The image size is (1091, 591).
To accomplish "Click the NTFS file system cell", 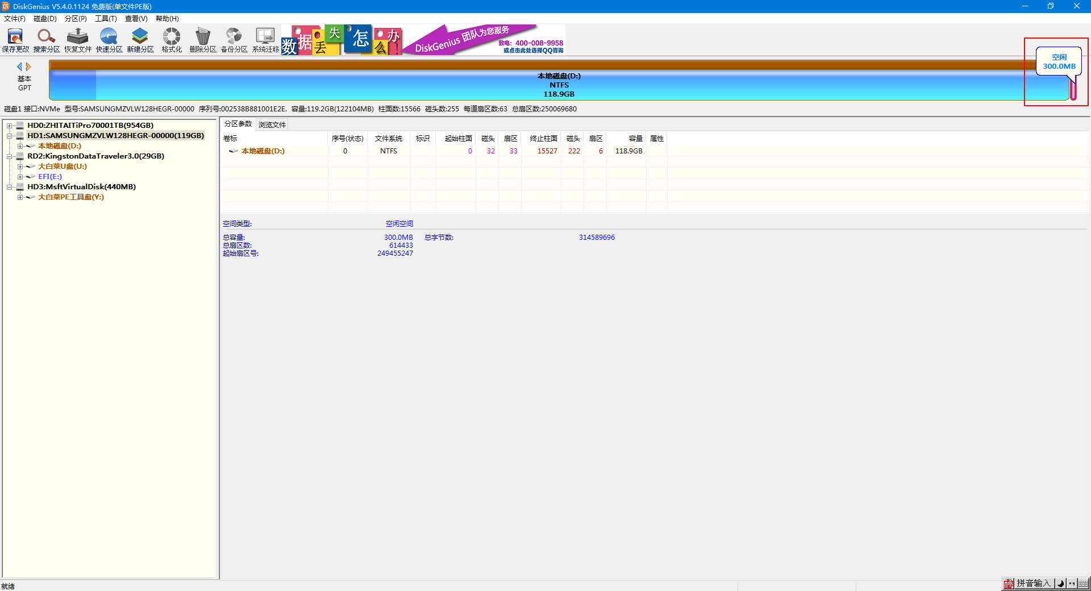I will [x=389, y=151].
